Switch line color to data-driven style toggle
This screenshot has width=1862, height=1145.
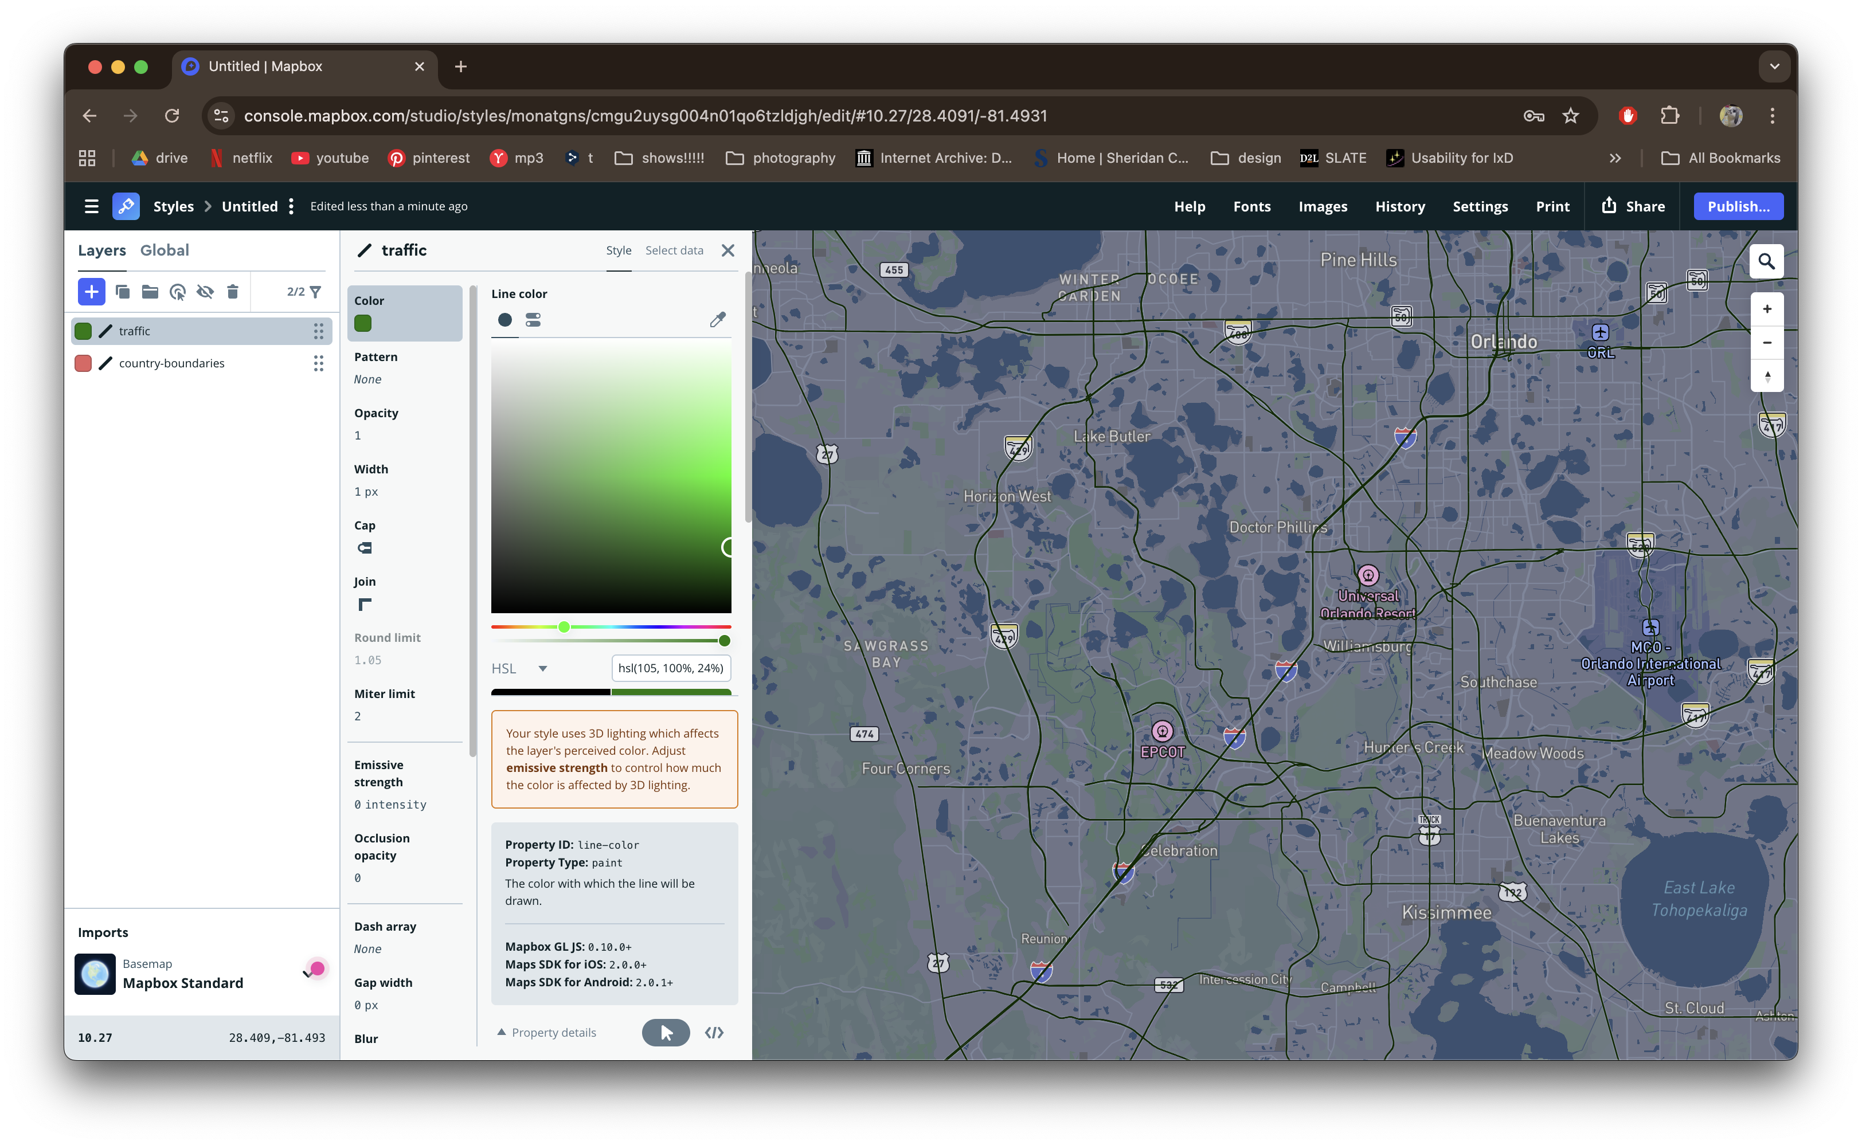(x=533, y=320)
